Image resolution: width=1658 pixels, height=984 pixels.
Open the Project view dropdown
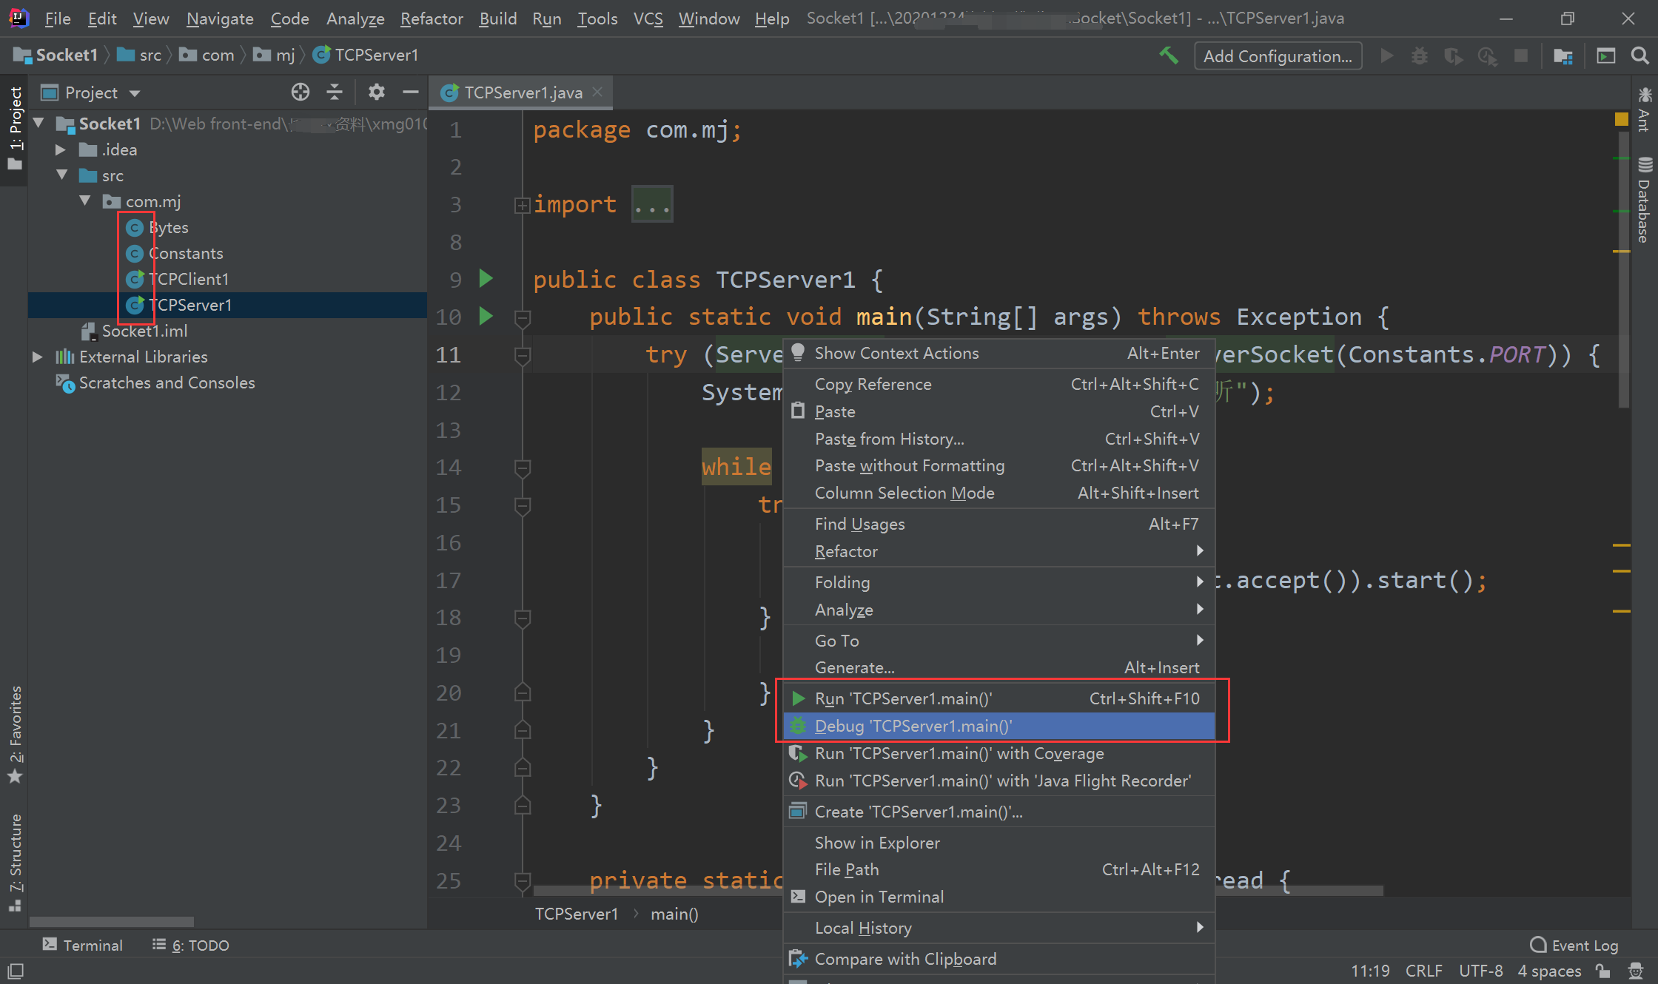click(x=135, y=93)
